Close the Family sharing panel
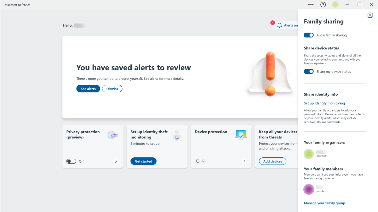The height and width of the screenshot is (212, 378). pos(370,15)
